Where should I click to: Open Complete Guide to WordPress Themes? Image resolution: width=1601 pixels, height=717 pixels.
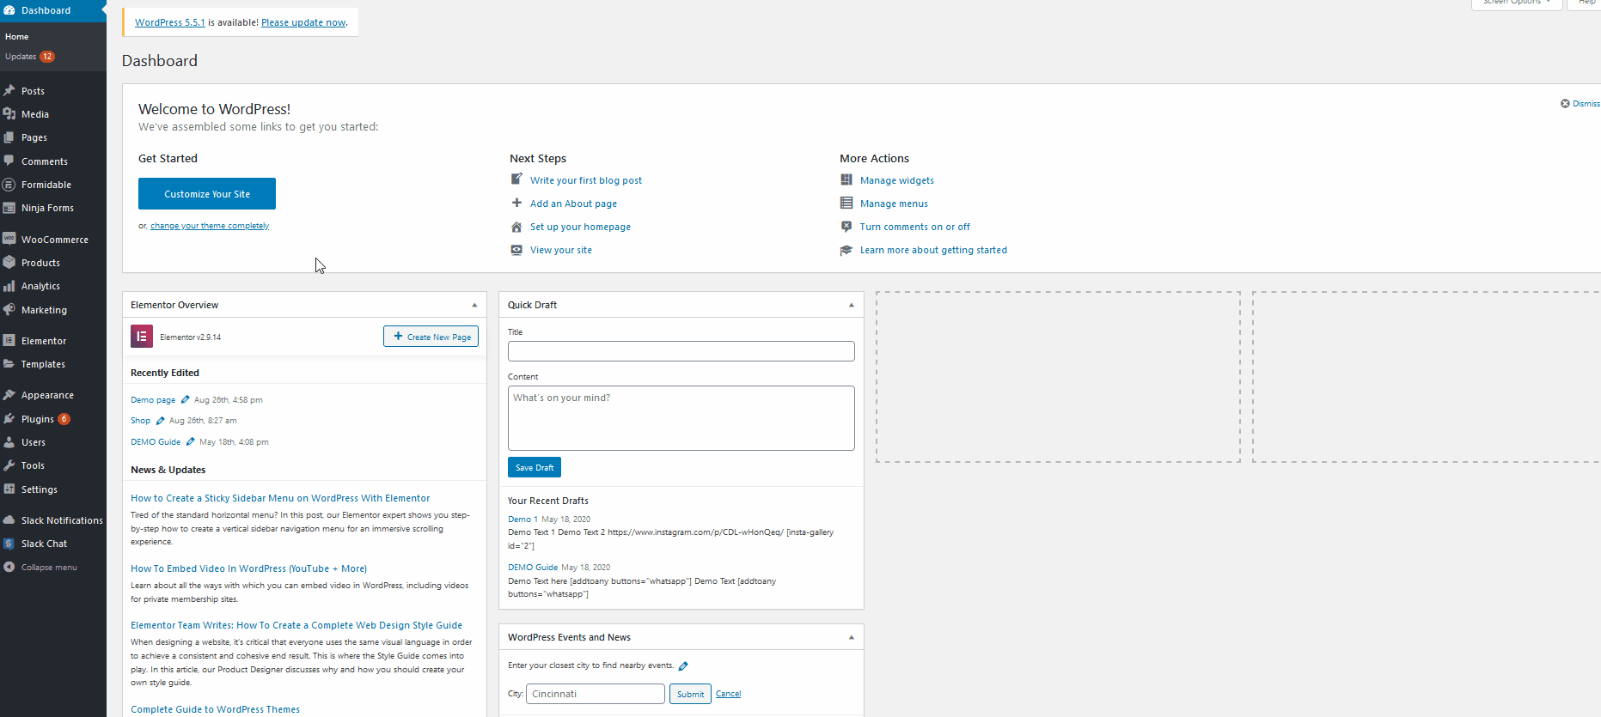pos(215,709)
